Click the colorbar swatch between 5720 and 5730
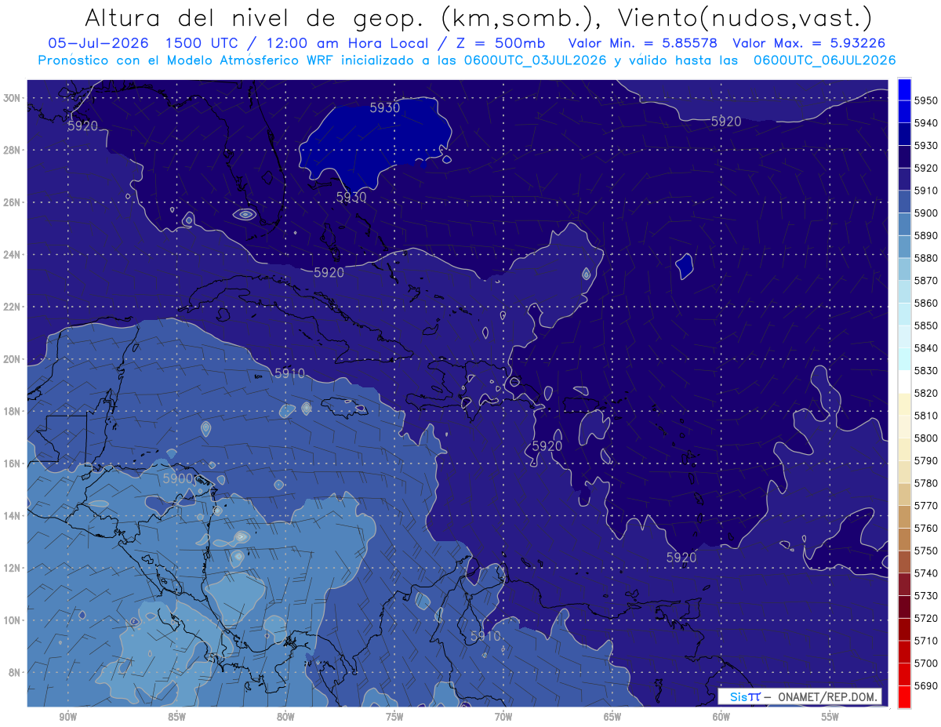Screen dimensions: 941x727 point(904,607)
